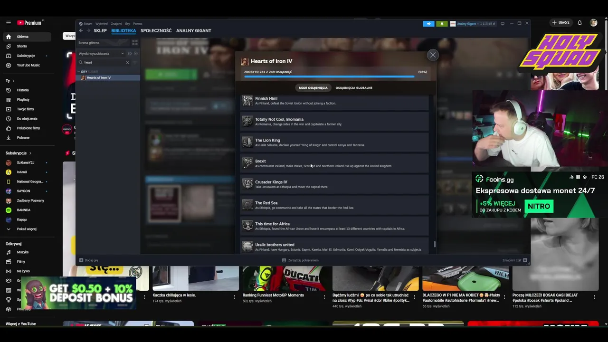The image size is (608, 342).
Task: Click the Finnish Him! achievement icon
Action: point(247,100)
